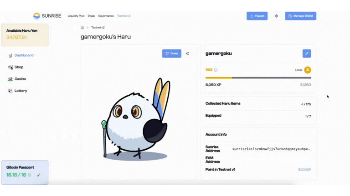This screenshot has width=350, height=196.
Task: Open the Liquidity Pool menu
Action: coord(76,16)
